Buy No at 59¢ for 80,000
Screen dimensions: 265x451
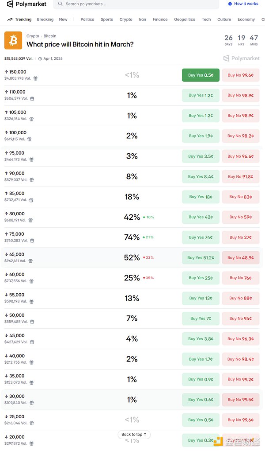click(240, 217)
